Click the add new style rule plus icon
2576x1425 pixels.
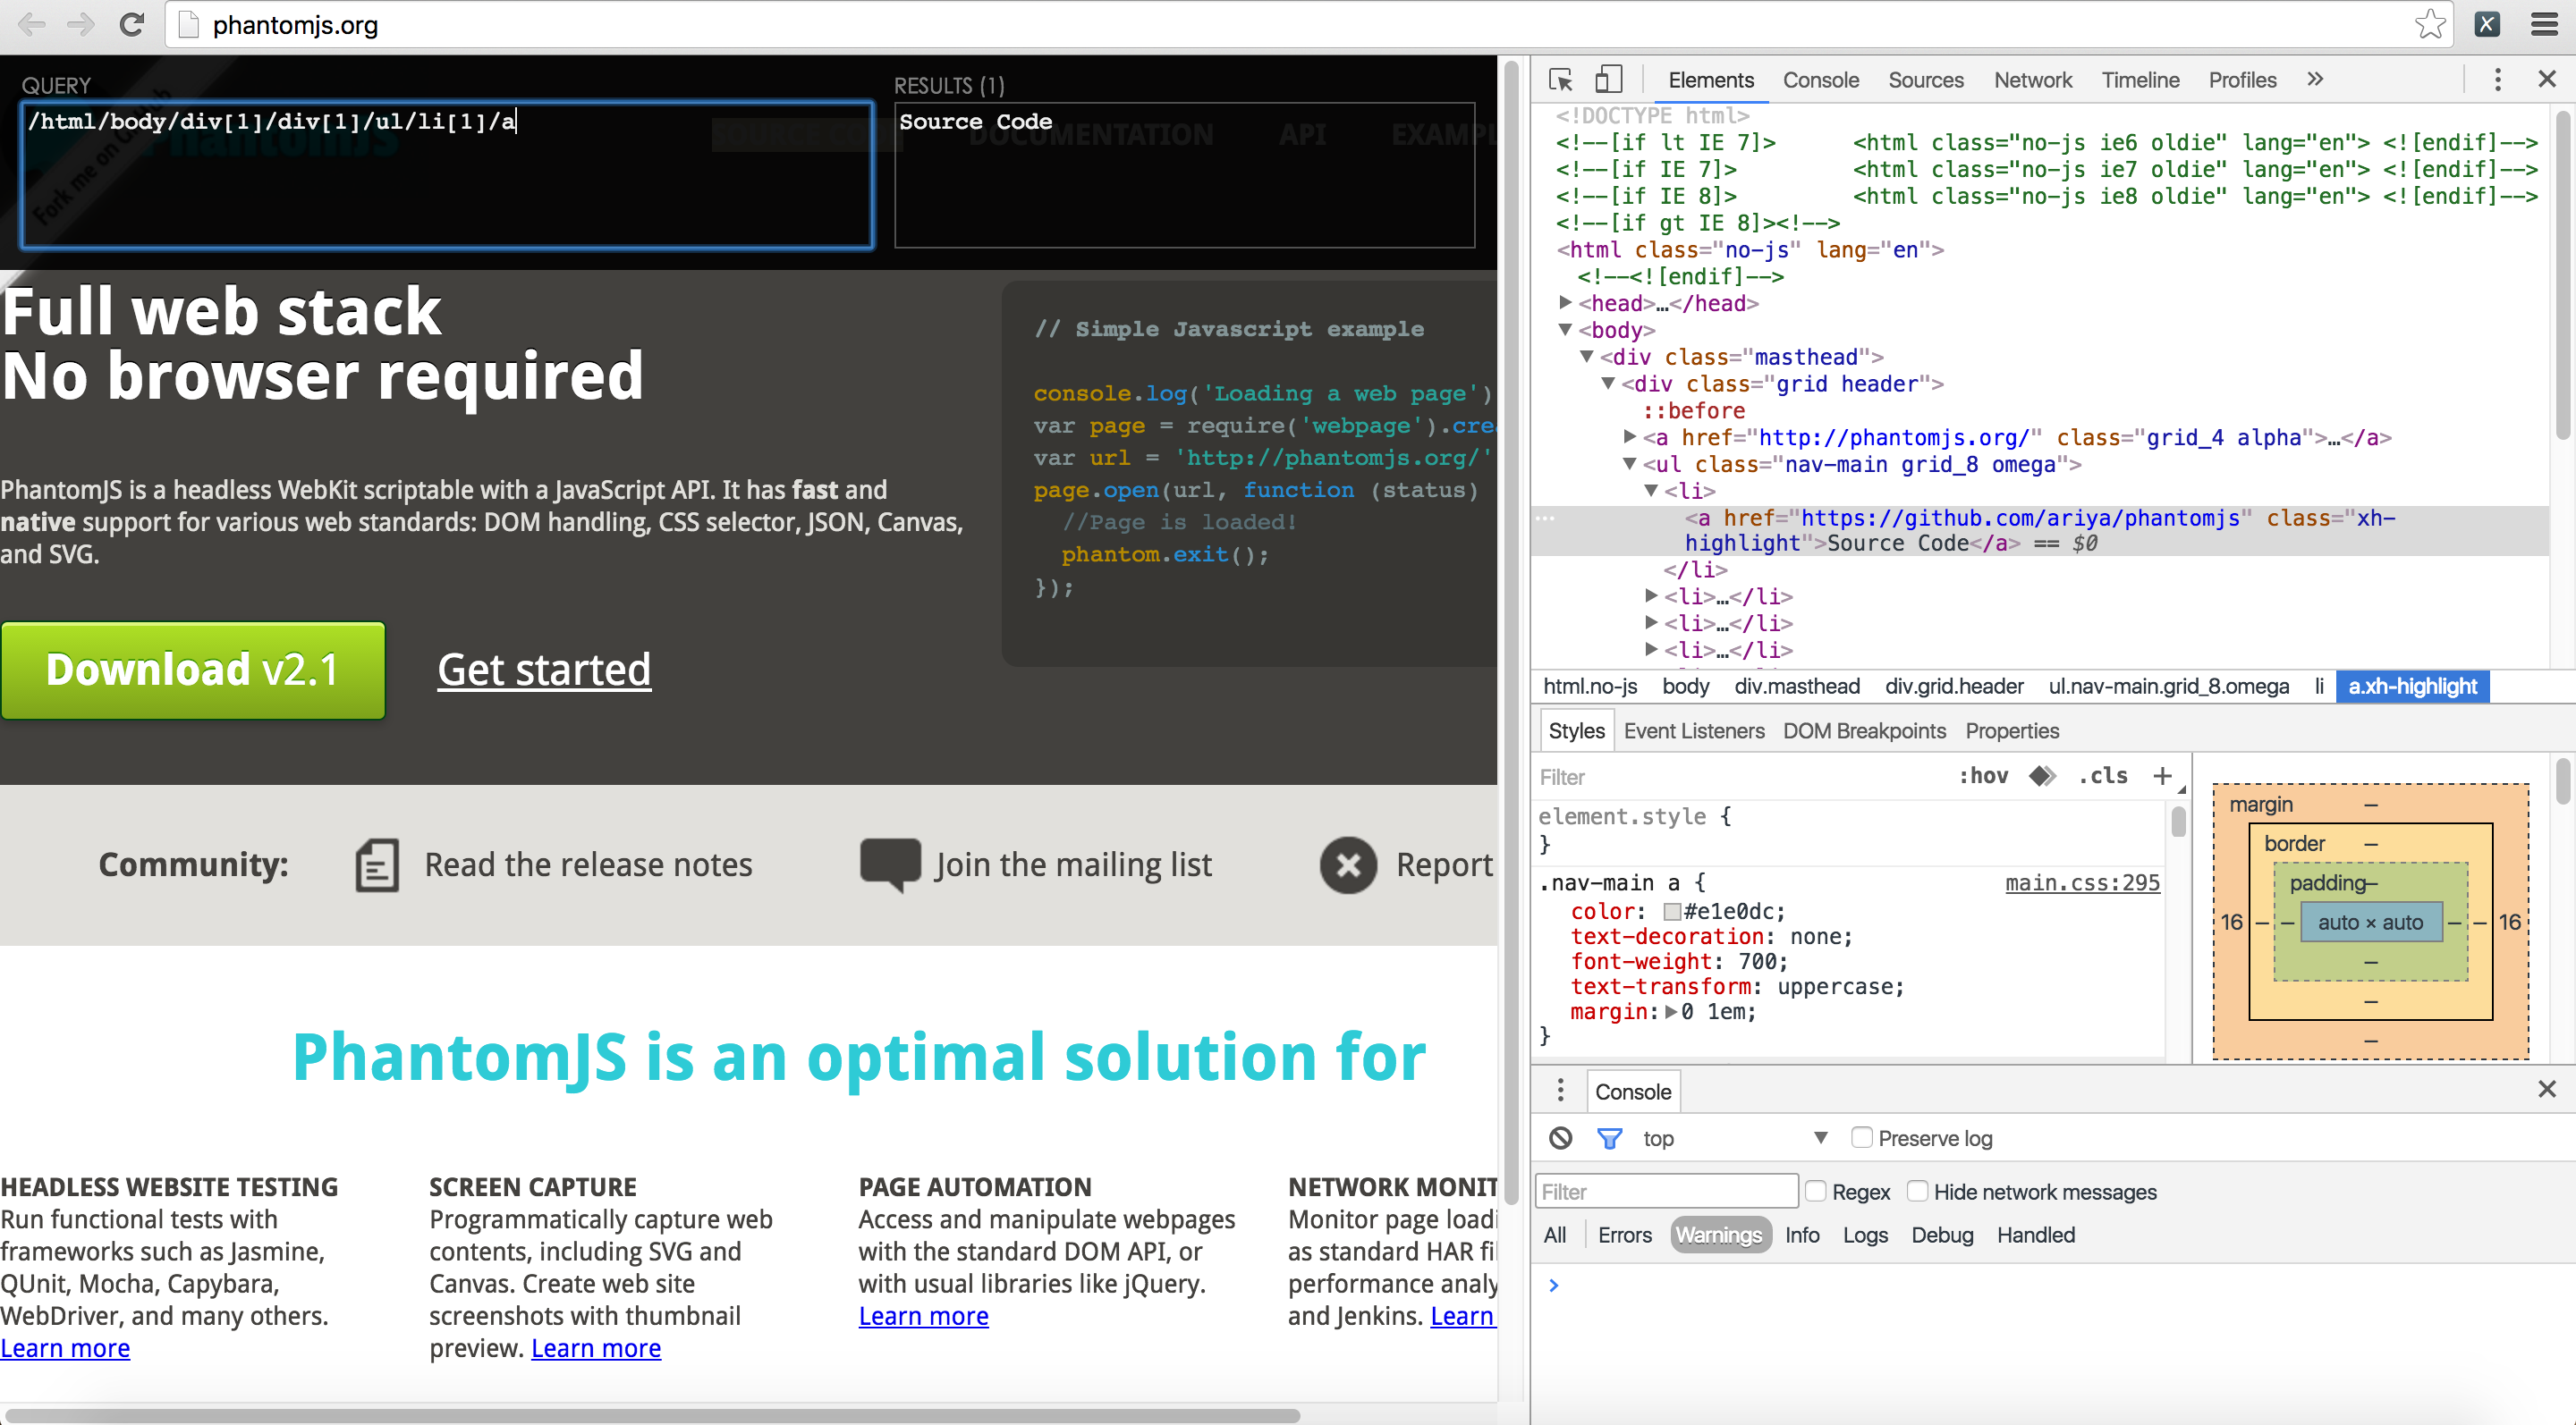click(2162, 777)
